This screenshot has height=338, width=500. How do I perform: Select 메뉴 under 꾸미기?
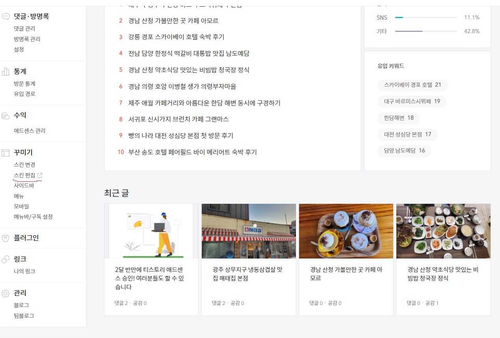coord(19,196)
